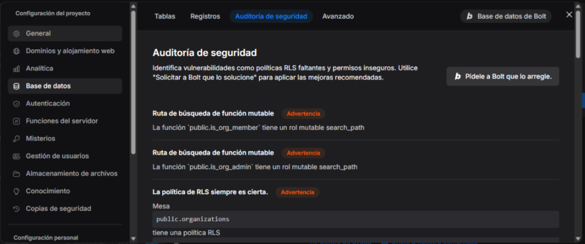Click the sidebar scrollbar down arrow
Screen dimensions: 585x244
click(133, 238)
